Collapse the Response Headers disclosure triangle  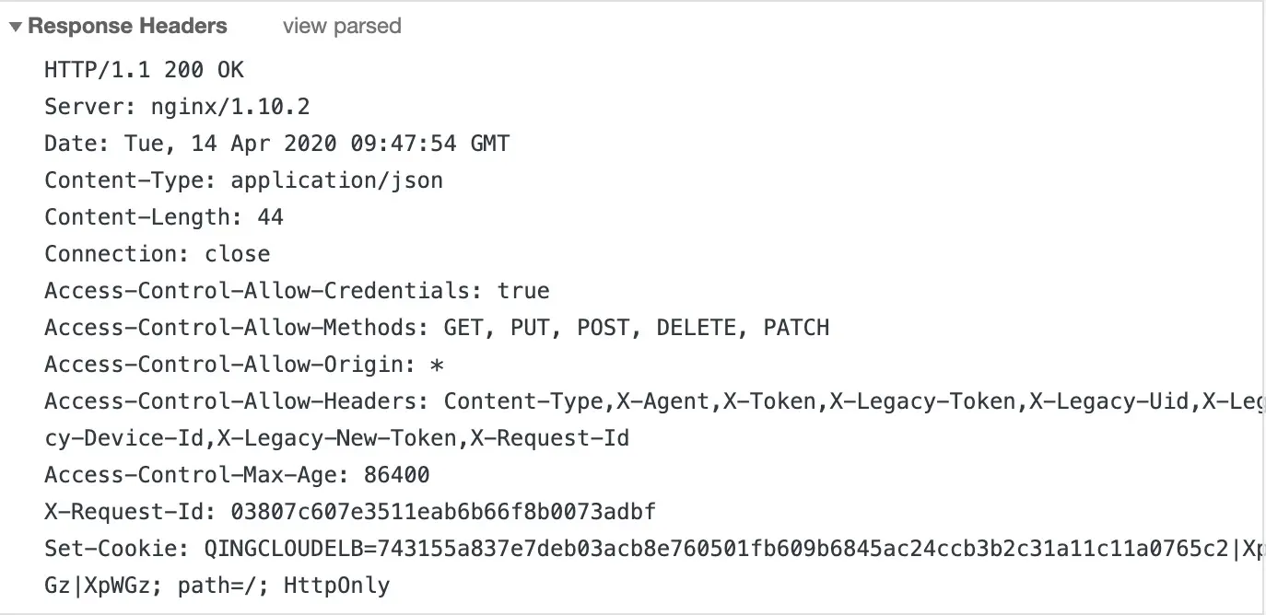coord(16,27)
